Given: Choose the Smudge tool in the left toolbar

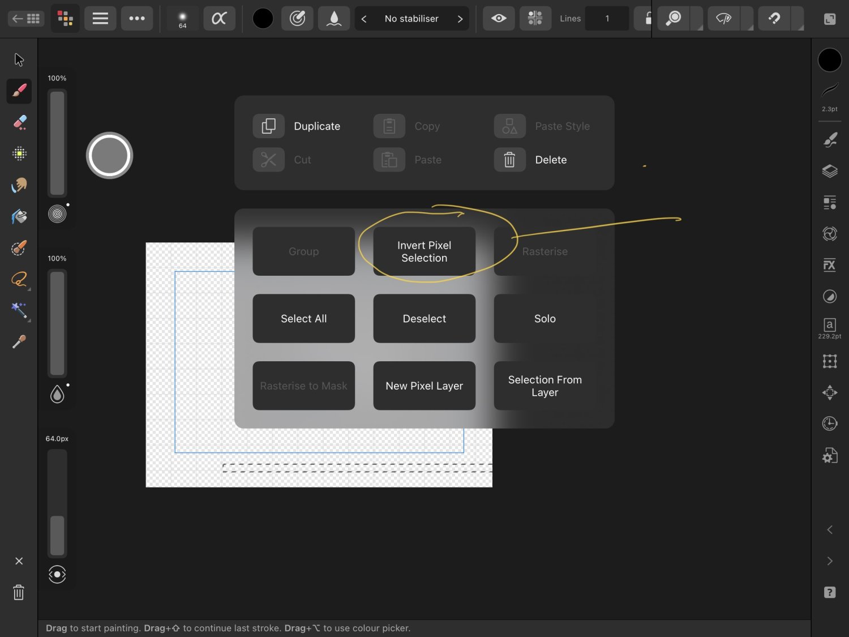Looking at the screenshot, I should [19, 185].
